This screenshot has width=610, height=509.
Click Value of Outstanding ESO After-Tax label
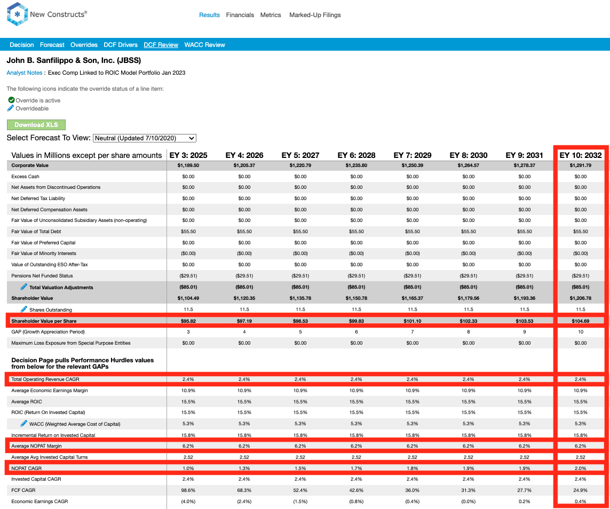coord(50,265)
